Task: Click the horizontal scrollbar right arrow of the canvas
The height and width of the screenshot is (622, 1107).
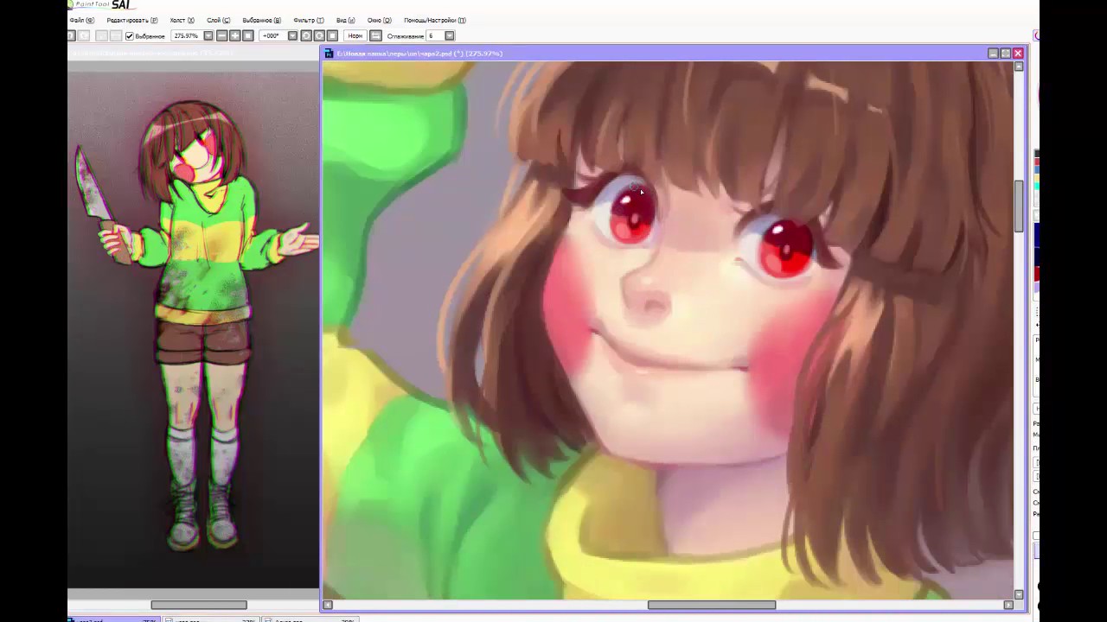Action: tap(1008, 605)
